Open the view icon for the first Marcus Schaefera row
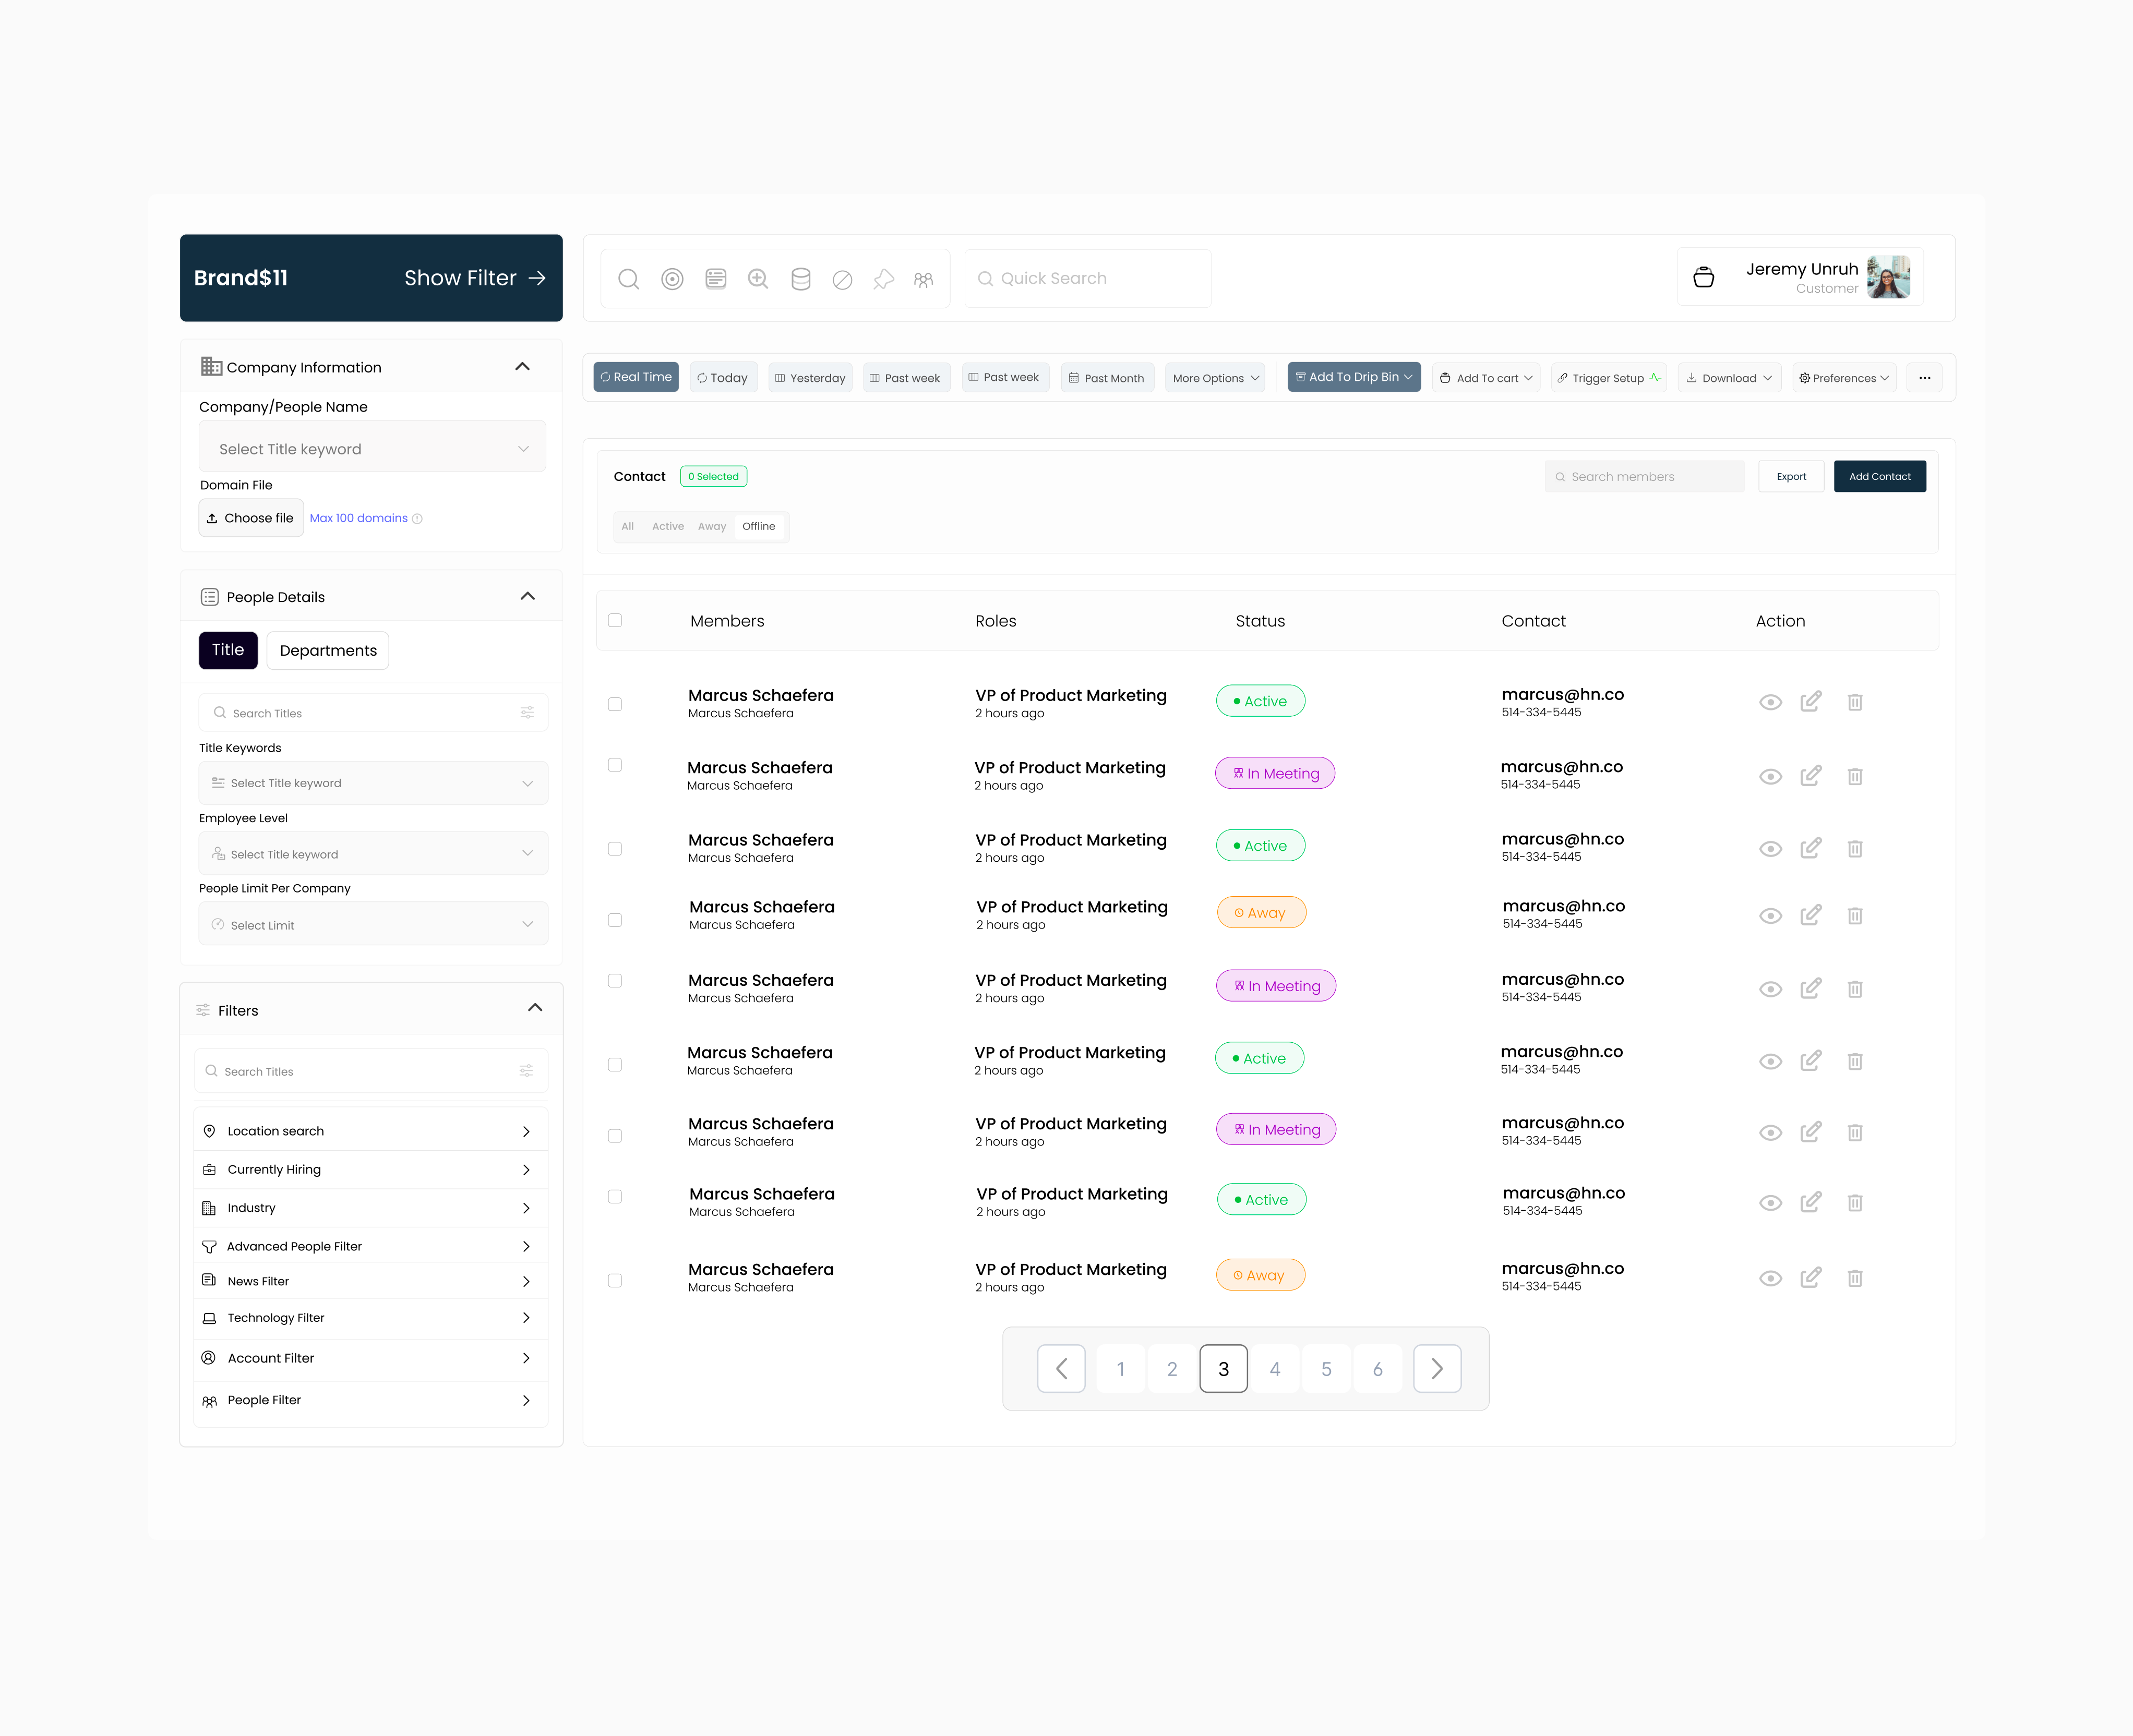2133x1736 pixels. click(1770, 701)
